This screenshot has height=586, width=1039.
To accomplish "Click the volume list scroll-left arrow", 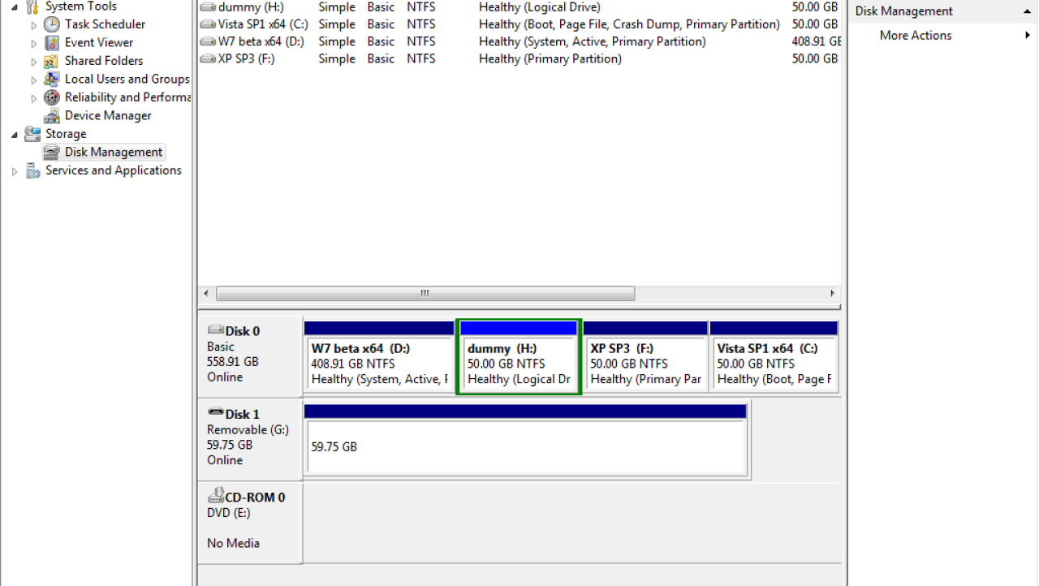I will pyautogui.click(x=206, y=294).
